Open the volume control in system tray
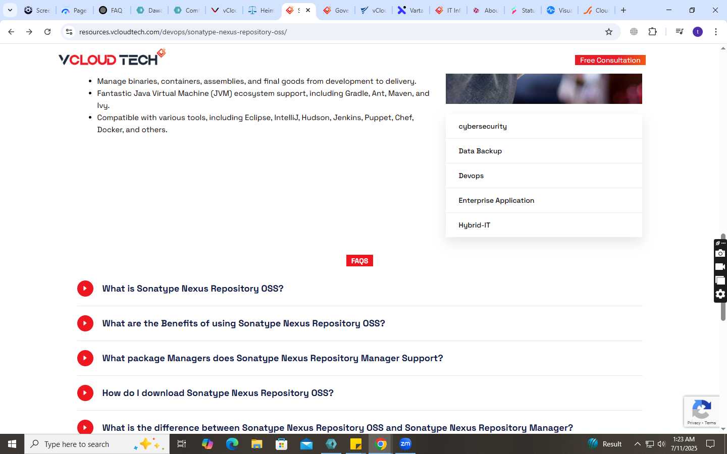 [661, 444]
